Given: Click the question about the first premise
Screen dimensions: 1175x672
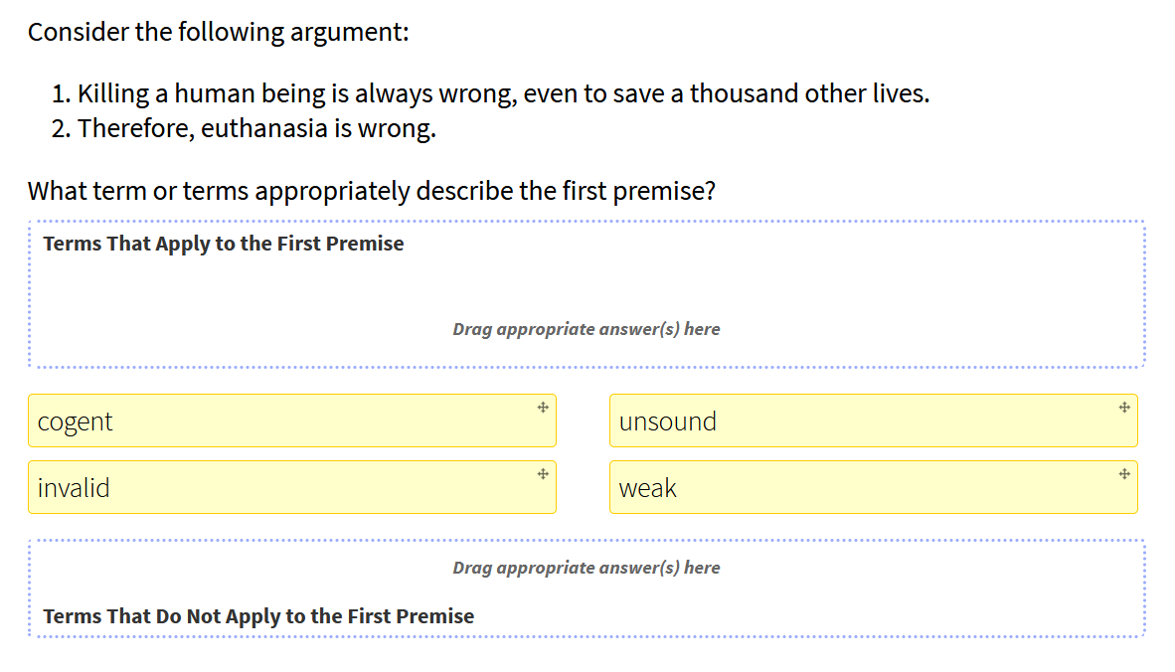Looking at the screenshot, I should click(372, 189).
